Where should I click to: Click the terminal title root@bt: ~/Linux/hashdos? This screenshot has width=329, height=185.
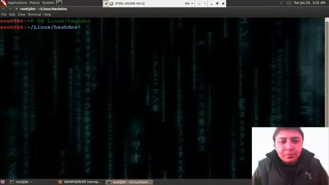pos(44,9)
